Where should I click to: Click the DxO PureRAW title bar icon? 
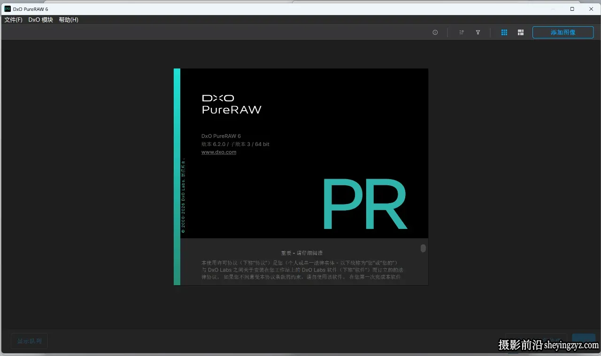[x=8, y=9]
